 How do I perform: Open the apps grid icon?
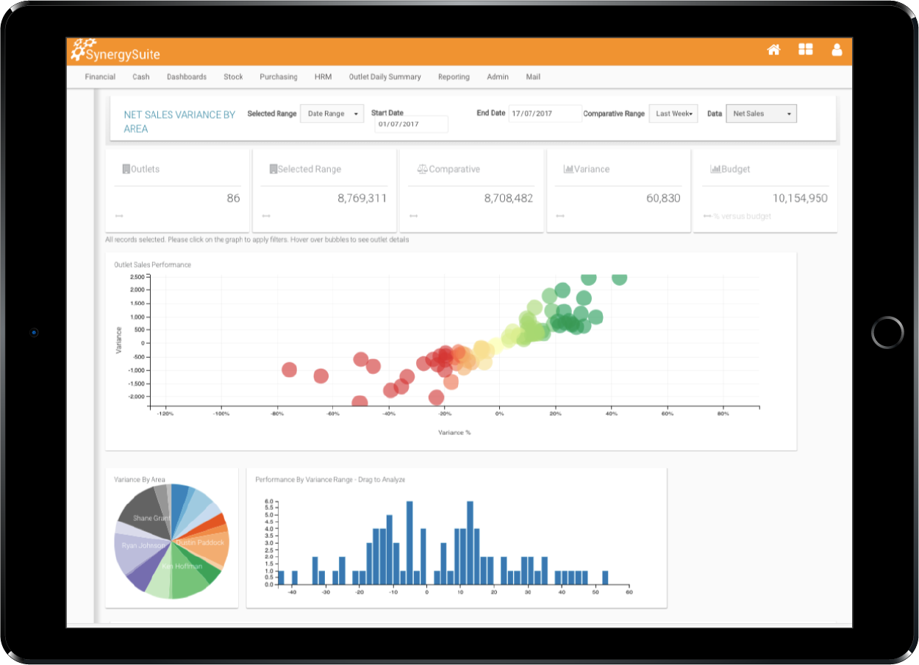[x=806, y=50]
